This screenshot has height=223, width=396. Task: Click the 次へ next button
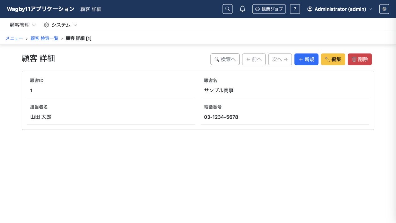[x=280, y=59]
